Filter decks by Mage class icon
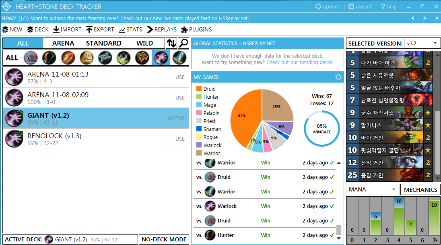This screenshot has height=245, width=441. pyautogui.click(x=68, y=58)
